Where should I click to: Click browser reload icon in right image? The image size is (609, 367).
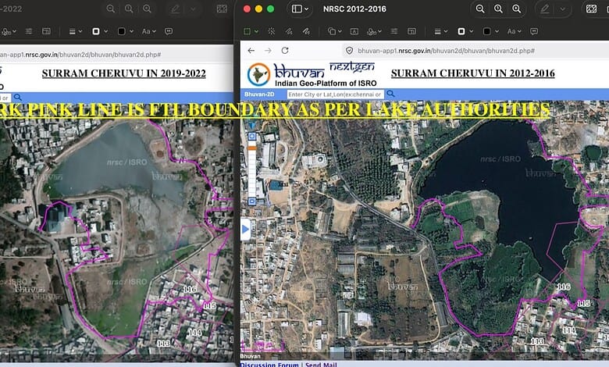(285, 51)
